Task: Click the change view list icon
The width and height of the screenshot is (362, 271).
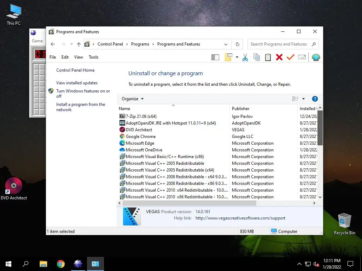Action: [x=295, y=99]
